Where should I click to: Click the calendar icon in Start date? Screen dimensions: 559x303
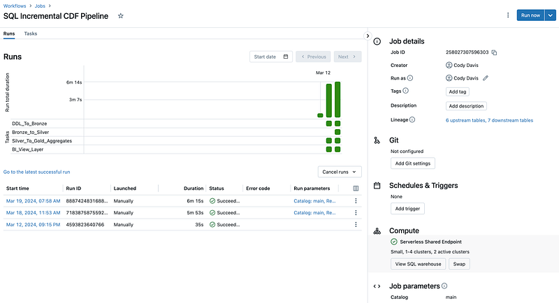click(286, 57)
